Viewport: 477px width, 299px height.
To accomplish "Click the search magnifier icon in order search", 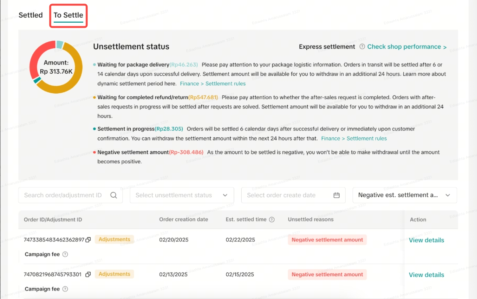I will coord(113,195).
